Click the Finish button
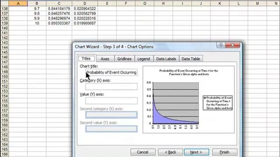Image resolution: width=280 pixels, height=157 pixels. pyautogui.click(x=224, y=152)
